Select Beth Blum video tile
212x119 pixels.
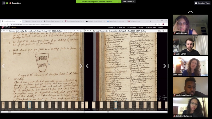coord(190,66)
